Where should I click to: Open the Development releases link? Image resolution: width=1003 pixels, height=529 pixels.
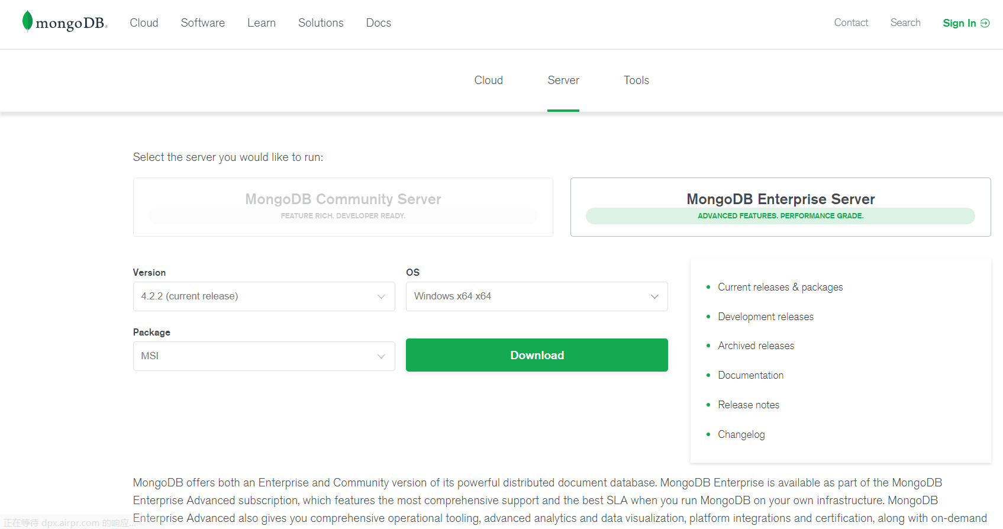click(766, 317)
